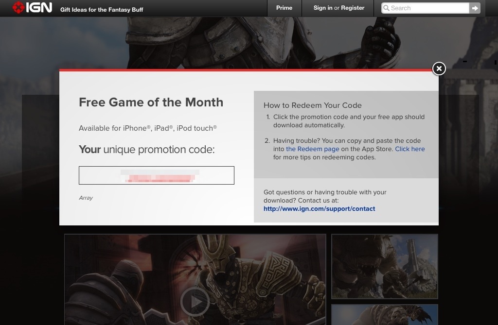The height and width of the screenshot is (325, 498).
Task: Open the Redeem page link
Action: coord(312,149)
